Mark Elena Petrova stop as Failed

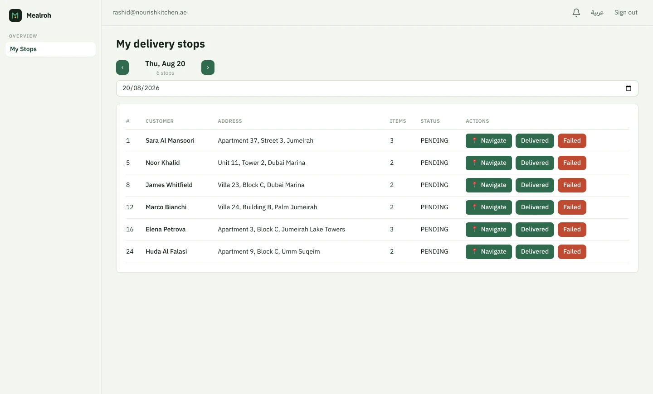[x=572, y=230]
